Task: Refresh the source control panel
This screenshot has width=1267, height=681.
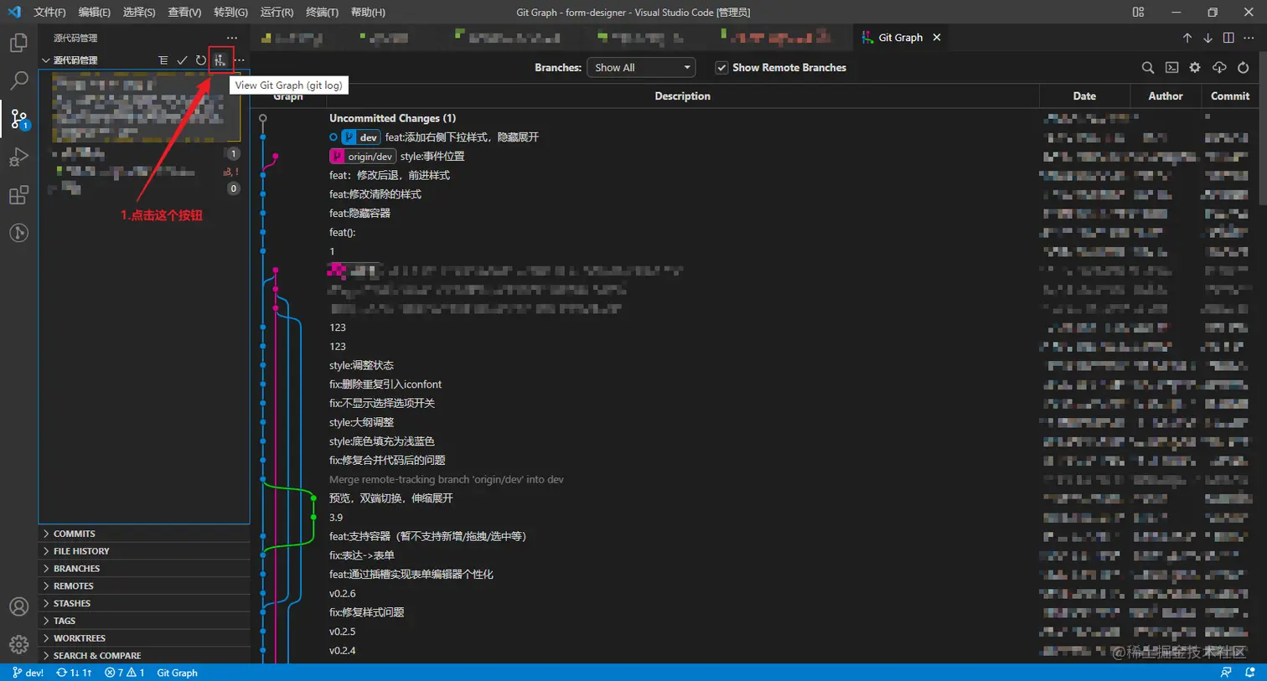Action: [201, 60]
